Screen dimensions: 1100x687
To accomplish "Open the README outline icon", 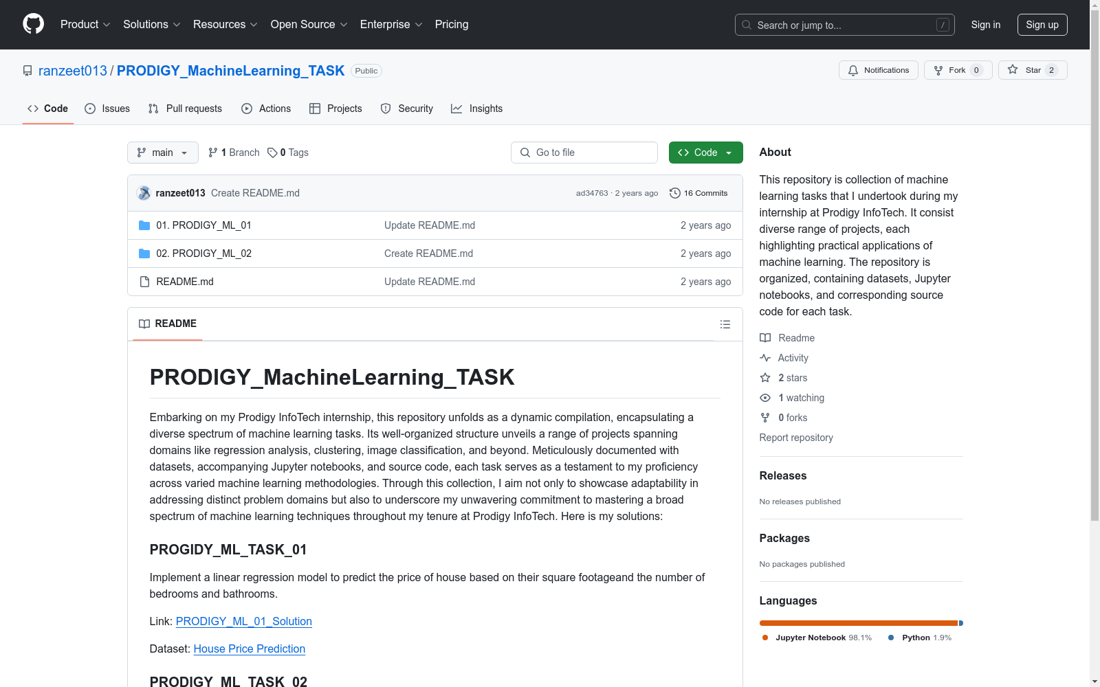I will (x=725, y=324).
